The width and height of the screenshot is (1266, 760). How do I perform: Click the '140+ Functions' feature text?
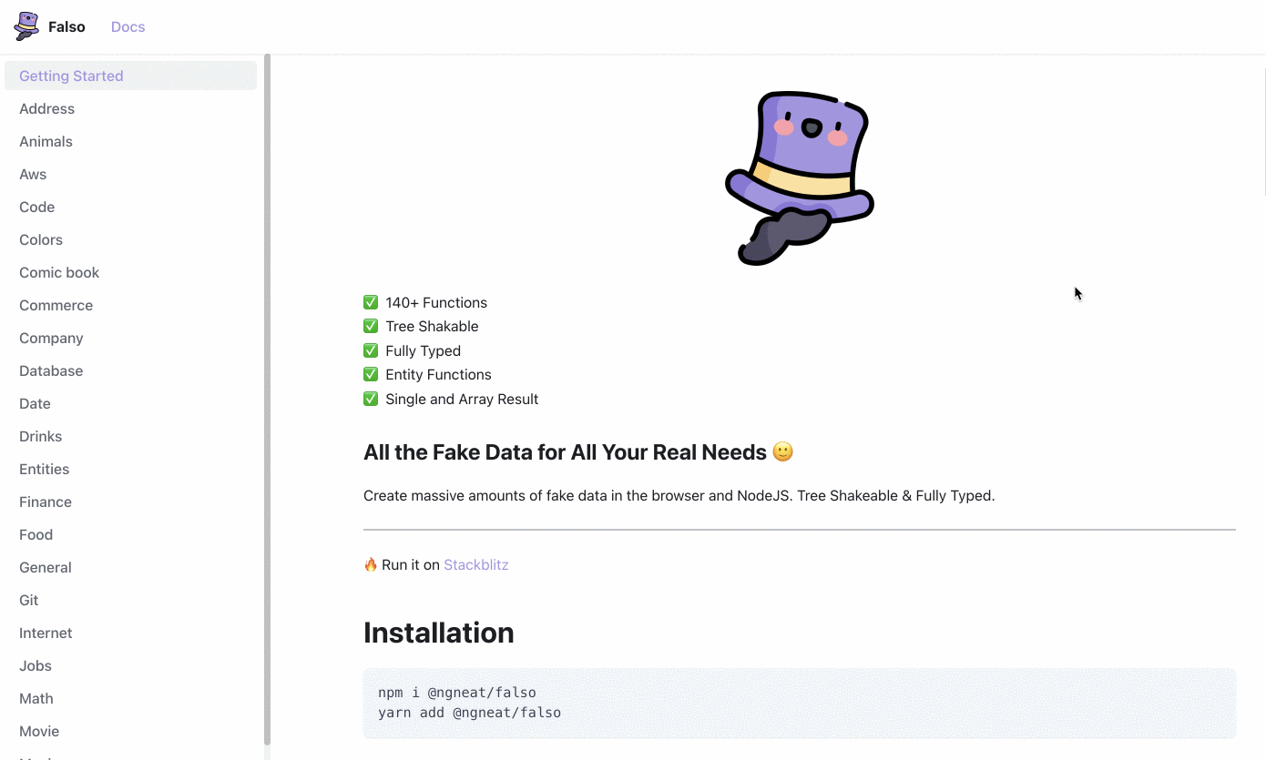coord(436,302)
